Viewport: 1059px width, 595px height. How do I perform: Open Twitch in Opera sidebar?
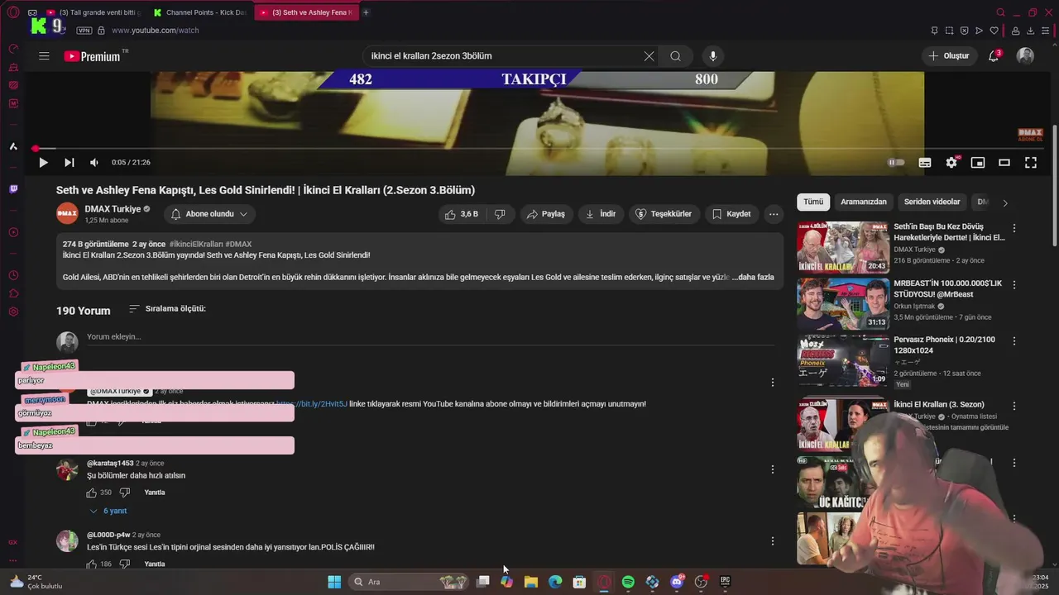(13, 189)
